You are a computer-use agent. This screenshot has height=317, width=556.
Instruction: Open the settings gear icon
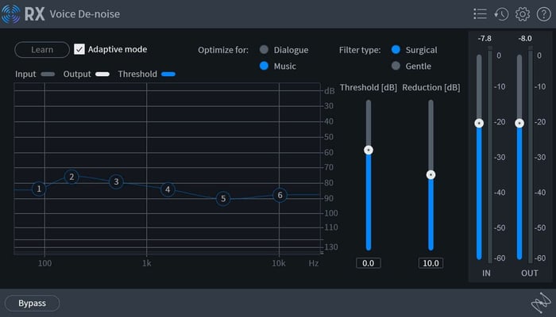[523, 14]
